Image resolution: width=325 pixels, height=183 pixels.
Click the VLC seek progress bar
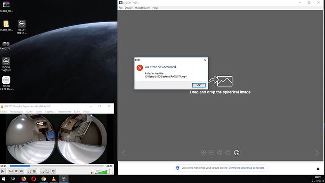57,166
